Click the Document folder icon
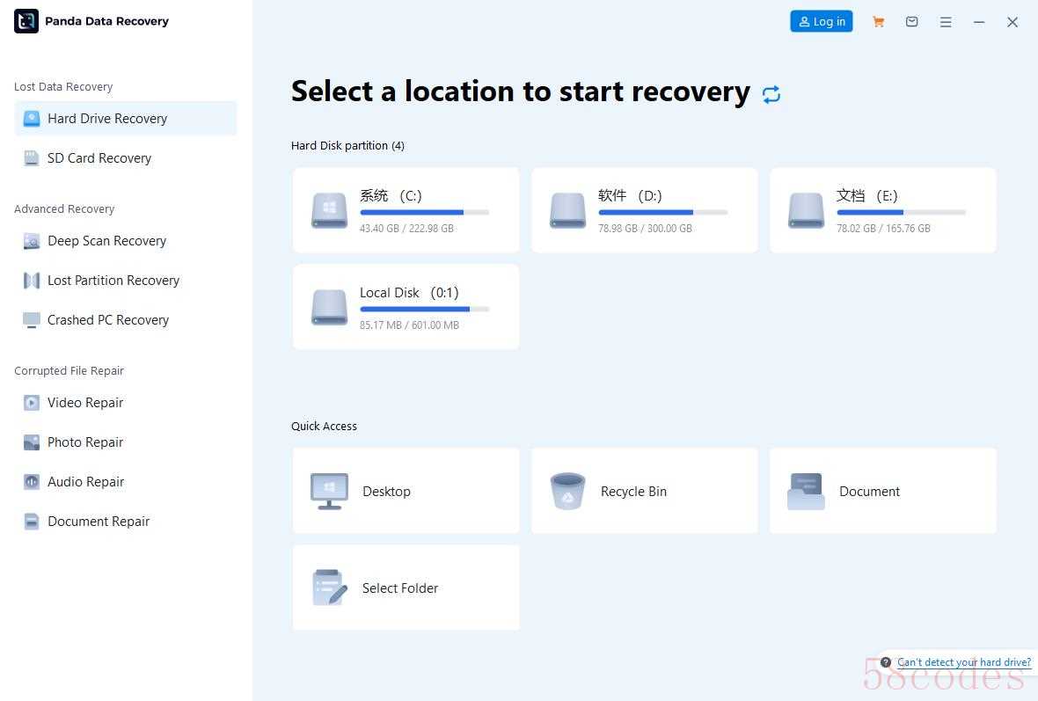Image resolution: width=1038 pixels, height=701 pixels. pyautogui.click(x=806, y=491)
